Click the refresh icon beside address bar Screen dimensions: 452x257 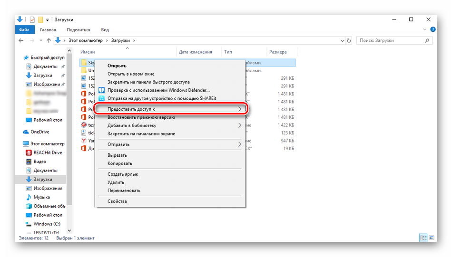tap(350, 41)
